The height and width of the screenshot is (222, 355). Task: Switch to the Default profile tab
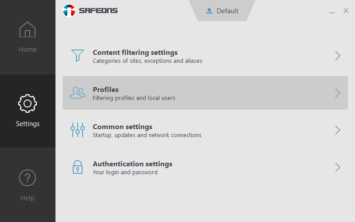tap(227, 11)
